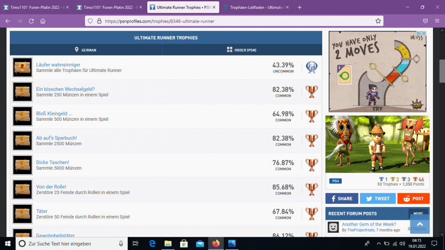The height and width of the screenshot is (250, 445).
Task: Expand the system tray hidden icons chevron
Action: (378, 243)
